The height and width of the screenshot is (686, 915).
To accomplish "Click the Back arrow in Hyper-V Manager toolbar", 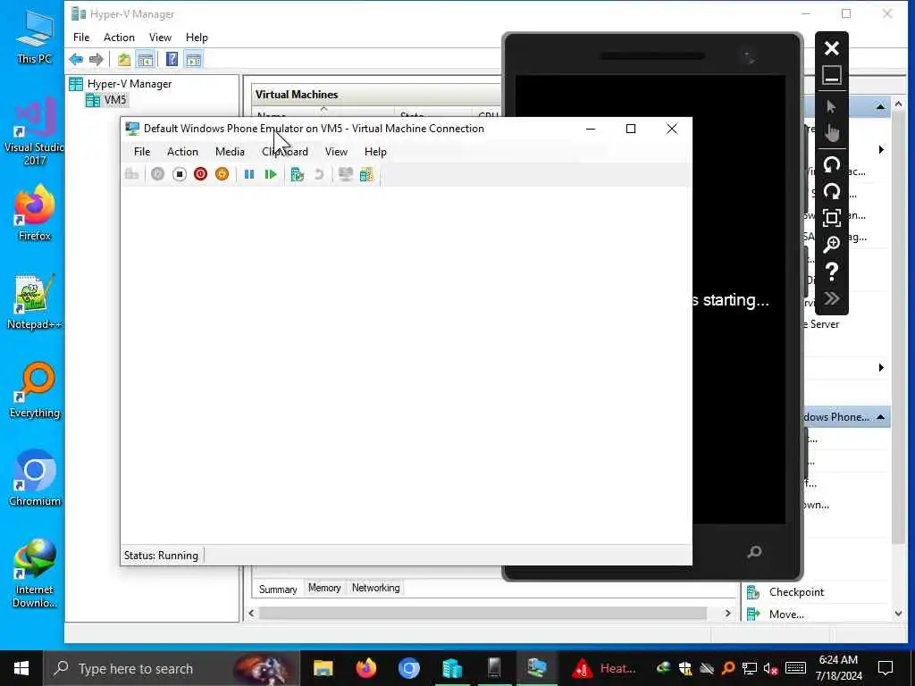I will pos(76,60).
